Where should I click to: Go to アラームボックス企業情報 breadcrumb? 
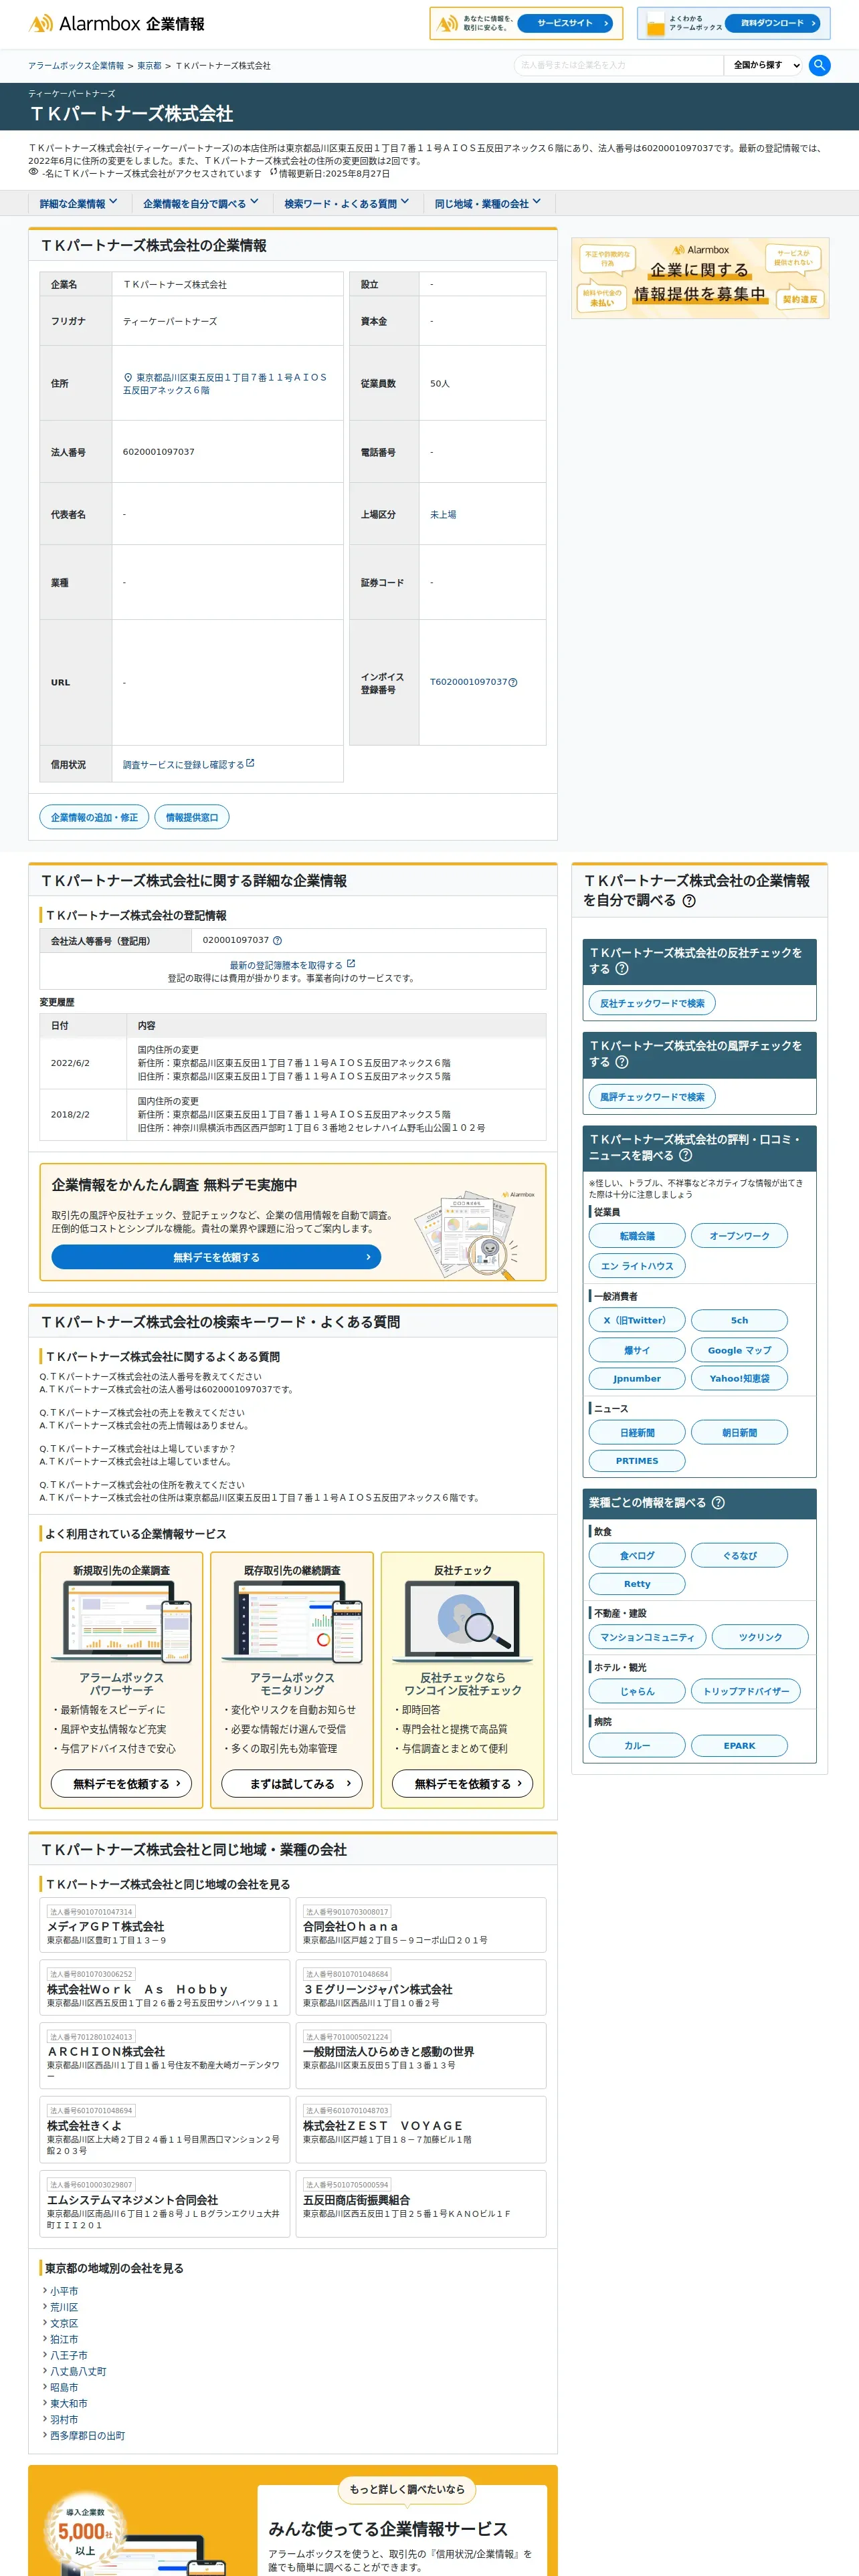point(76,66)
